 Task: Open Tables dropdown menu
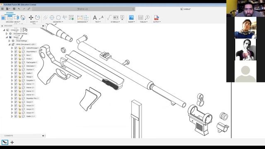pos(144,22)
